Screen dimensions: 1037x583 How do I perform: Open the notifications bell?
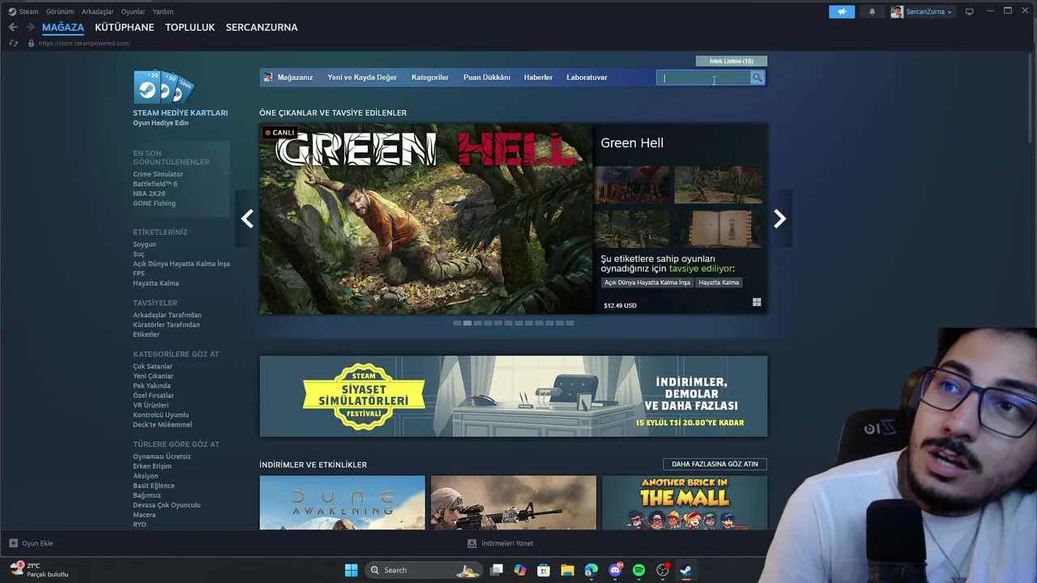[x=872, y=11]
